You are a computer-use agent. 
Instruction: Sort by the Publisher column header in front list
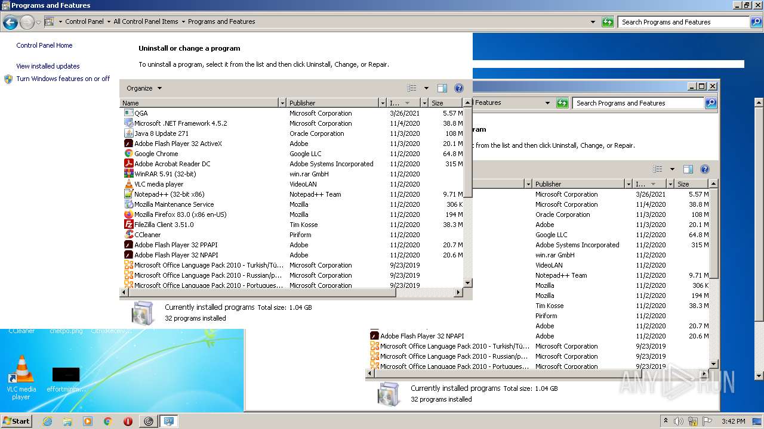pos(333,103)
